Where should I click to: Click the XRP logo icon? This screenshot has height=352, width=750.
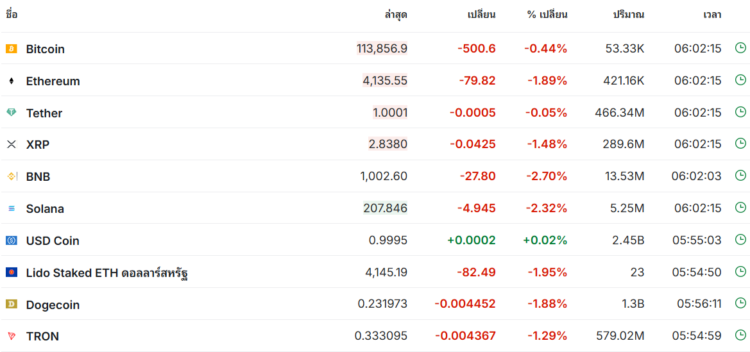[11, 145]
